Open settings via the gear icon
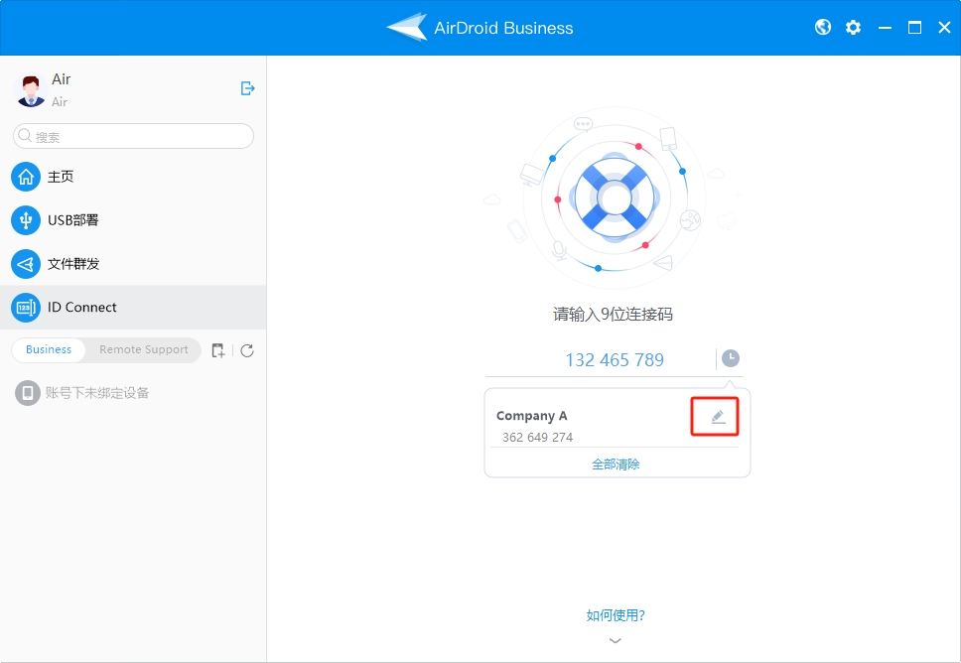 point(853,28)
